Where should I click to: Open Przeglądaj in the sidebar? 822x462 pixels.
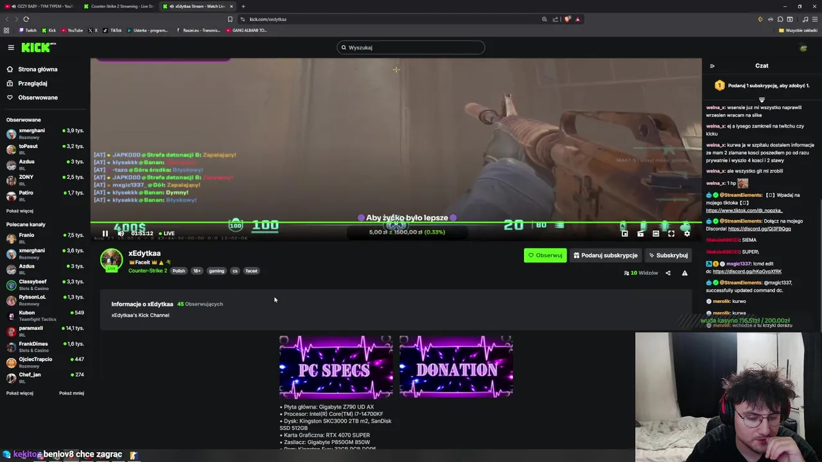[x=27, y=83]
